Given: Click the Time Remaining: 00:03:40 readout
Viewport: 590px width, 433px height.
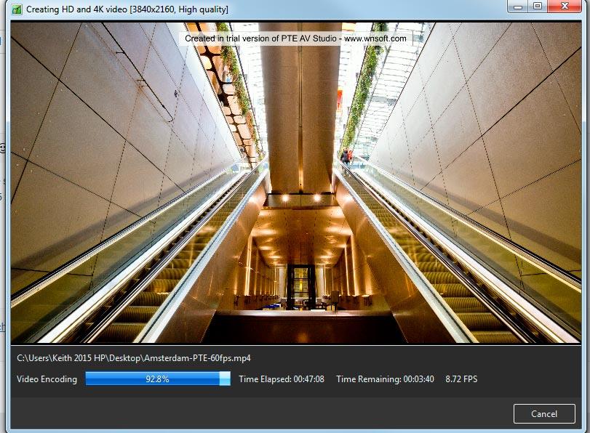Looking at the screenshot, I should [x=385, y=379].
